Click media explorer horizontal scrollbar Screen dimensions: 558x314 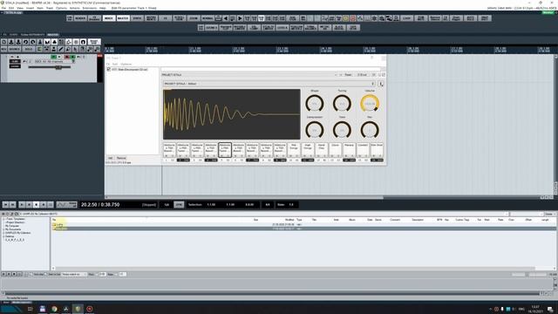point(295,269)
